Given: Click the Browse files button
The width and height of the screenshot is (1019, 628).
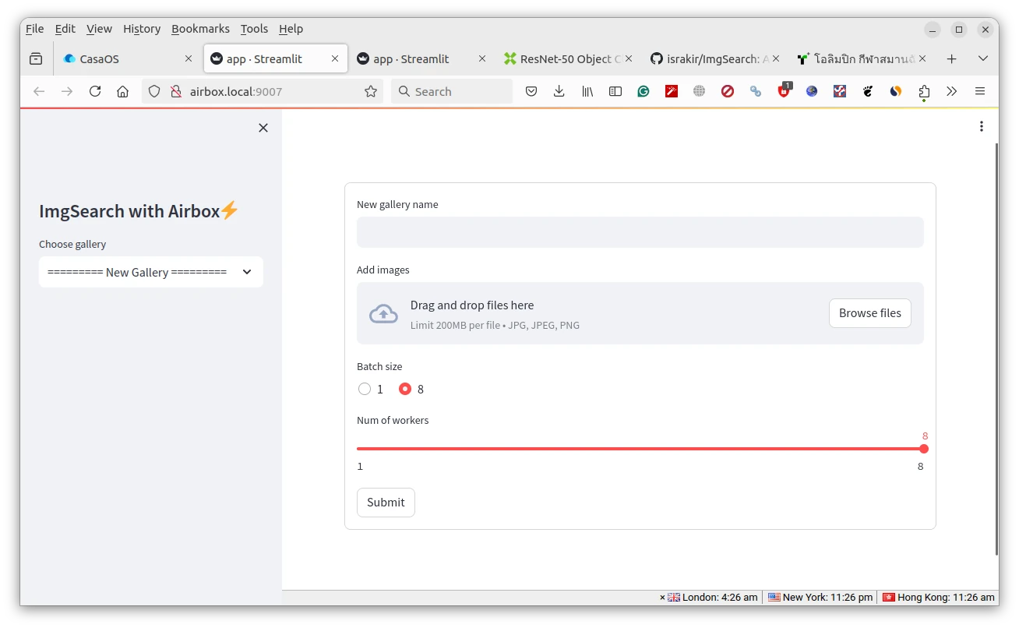Looking at the screenshot, I should 870,313.
